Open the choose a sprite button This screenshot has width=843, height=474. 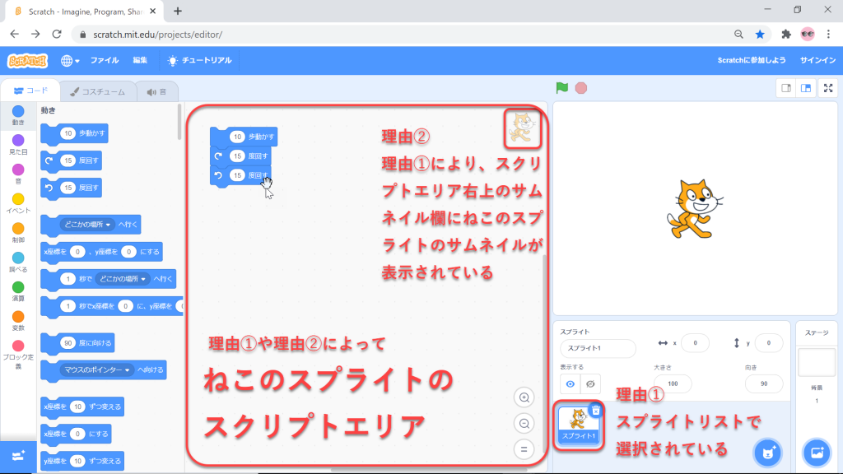click(x=768, y=453)
